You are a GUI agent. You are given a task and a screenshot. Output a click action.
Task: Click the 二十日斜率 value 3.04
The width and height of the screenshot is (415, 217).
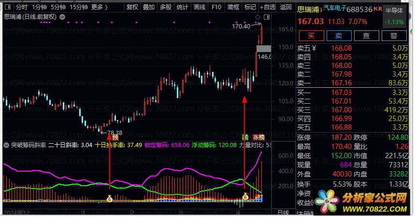86,145
